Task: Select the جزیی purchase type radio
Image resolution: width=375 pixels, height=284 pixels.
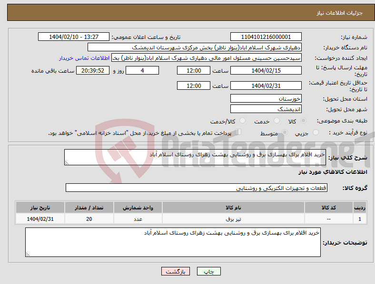Action: pos(316,133)
